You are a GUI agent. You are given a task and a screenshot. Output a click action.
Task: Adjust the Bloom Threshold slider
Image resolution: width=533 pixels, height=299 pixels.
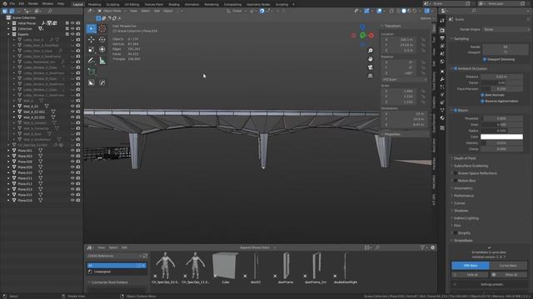(501, 119)
